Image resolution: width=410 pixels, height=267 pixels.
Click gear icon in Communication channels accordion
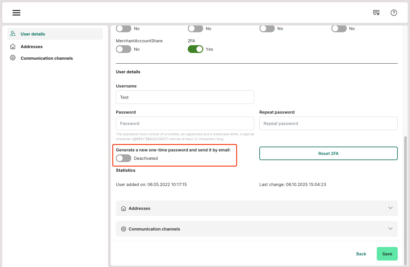tap(124, 229)
